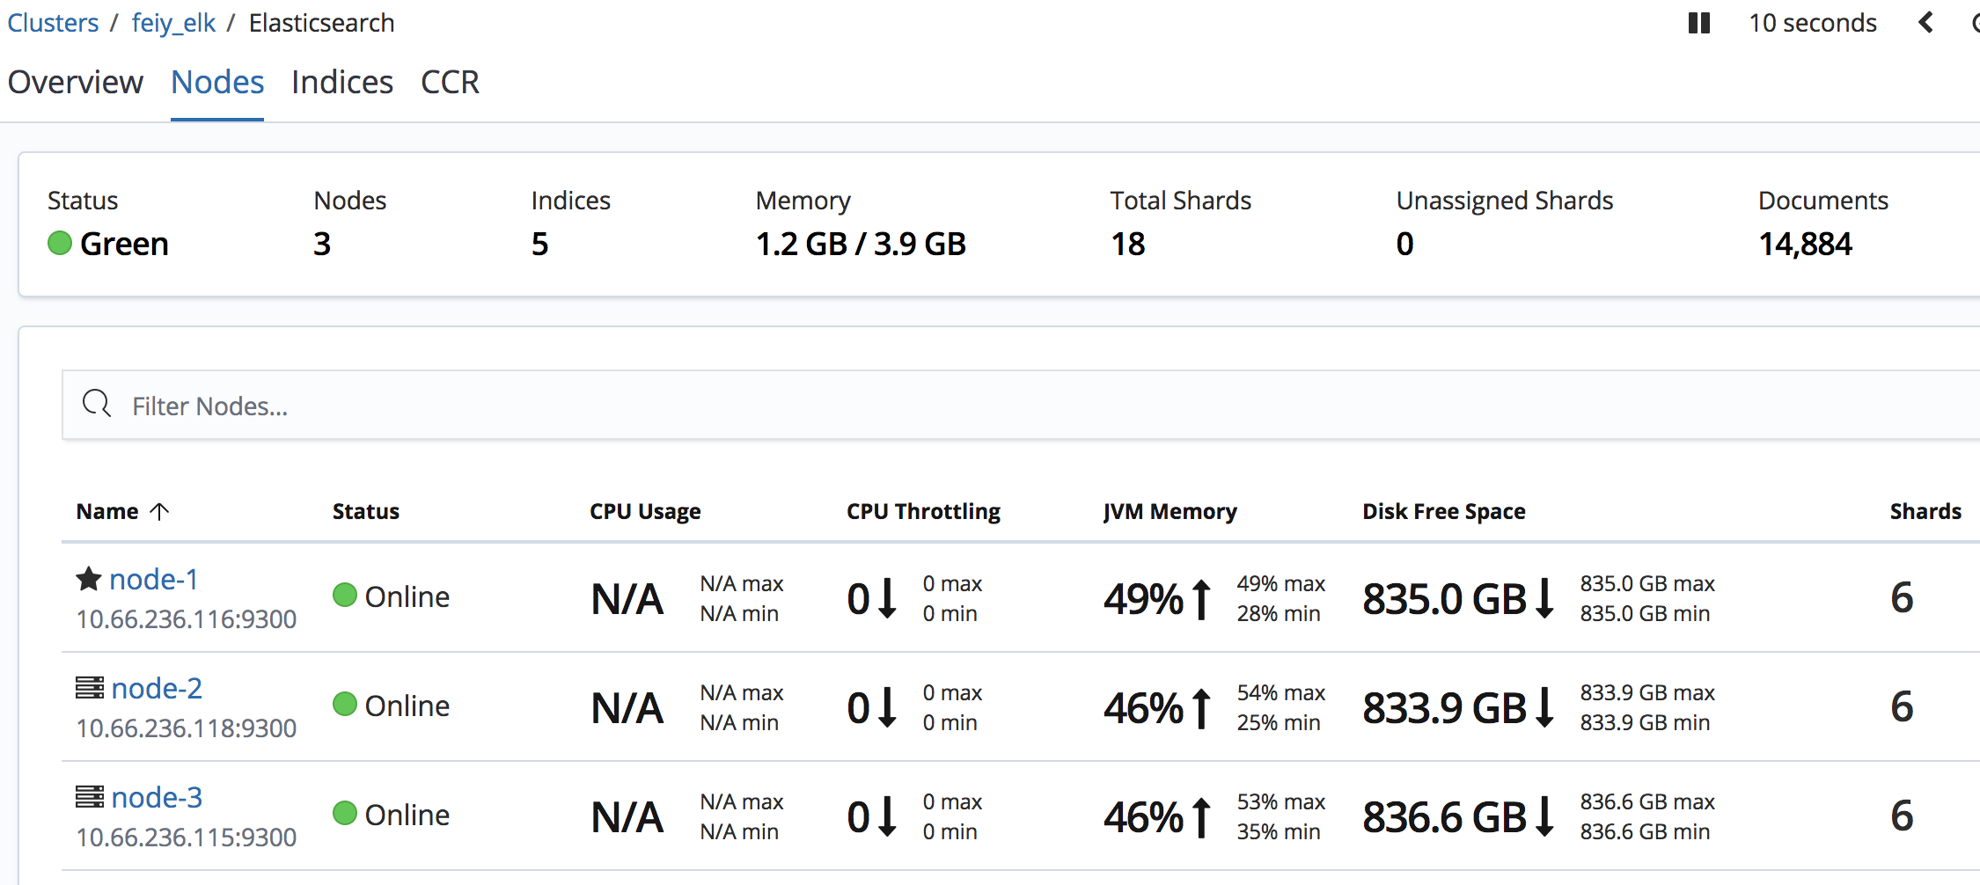Click the magnifier icon in the filter box
Screen dimensions: 1980x885
point(97,405)
